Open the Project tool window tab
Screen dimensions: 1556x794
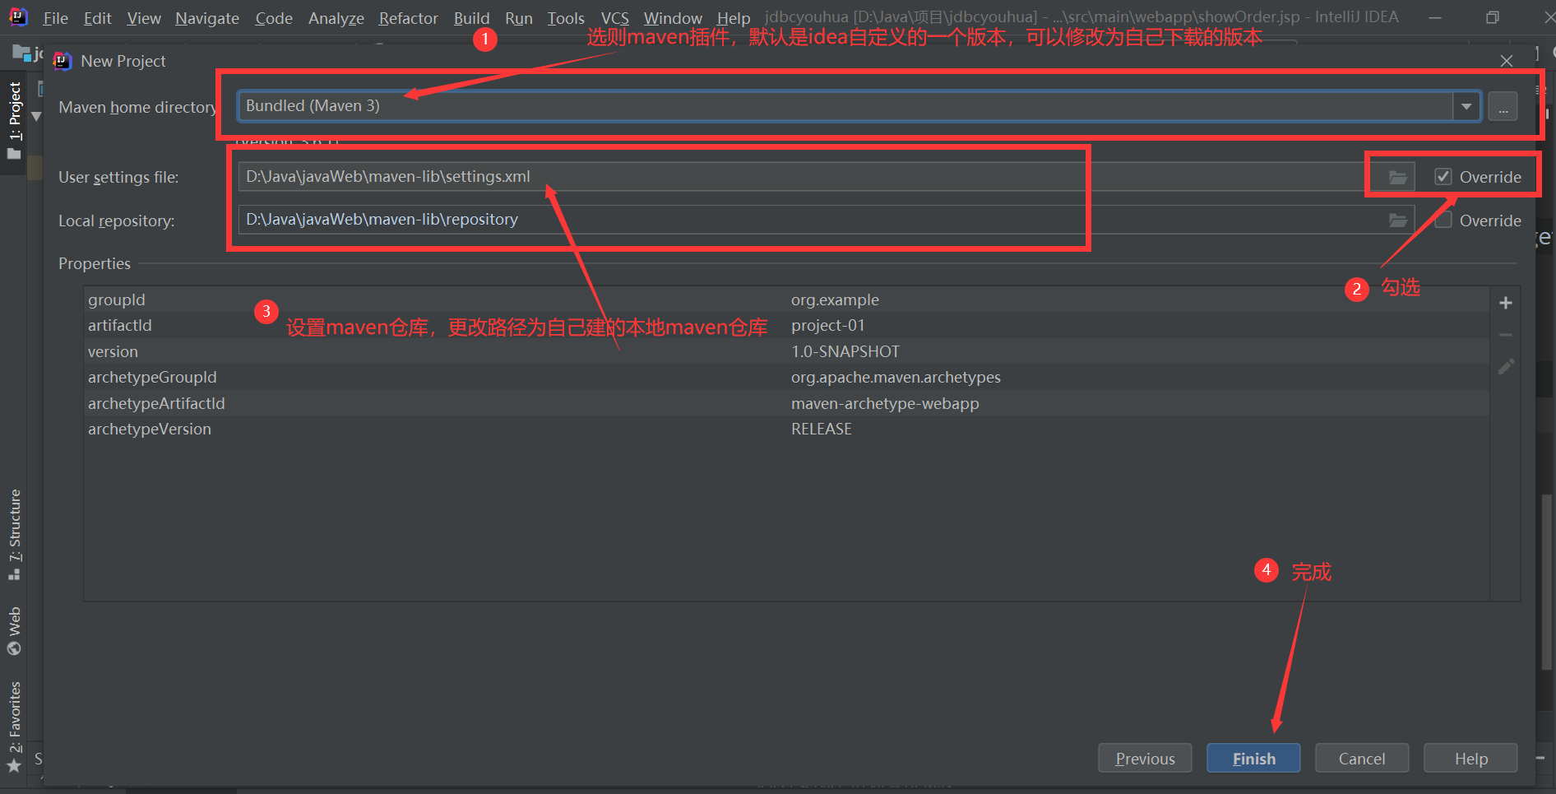pyautogui.click(x=15, y=121)
